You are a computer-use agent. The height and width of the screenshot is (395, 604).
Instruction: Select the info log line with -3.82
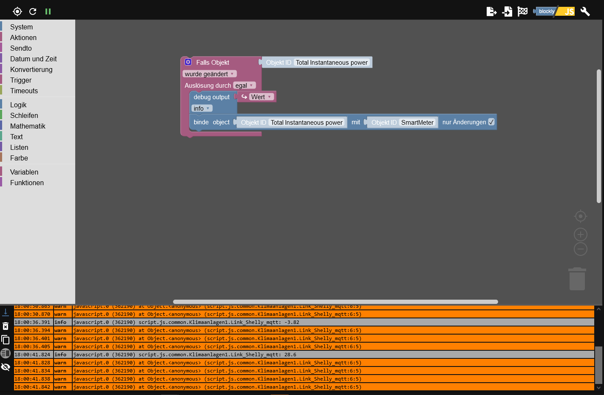point(304,322)
